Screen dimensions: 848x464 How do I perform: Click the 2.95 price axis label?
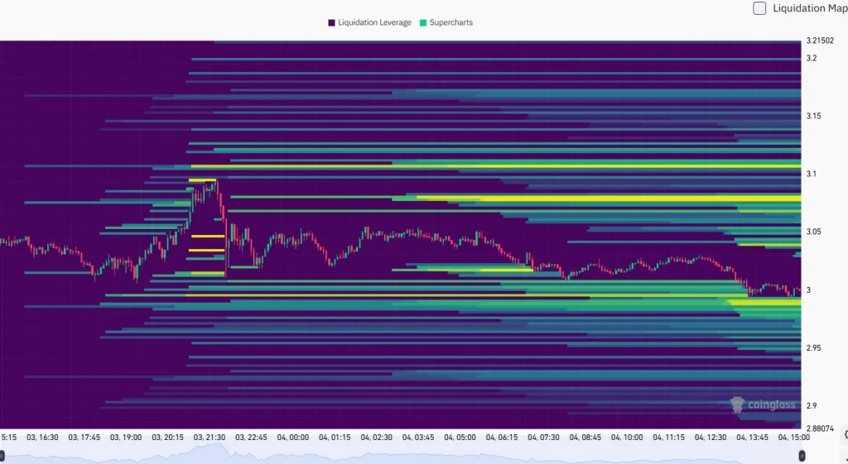814,347
